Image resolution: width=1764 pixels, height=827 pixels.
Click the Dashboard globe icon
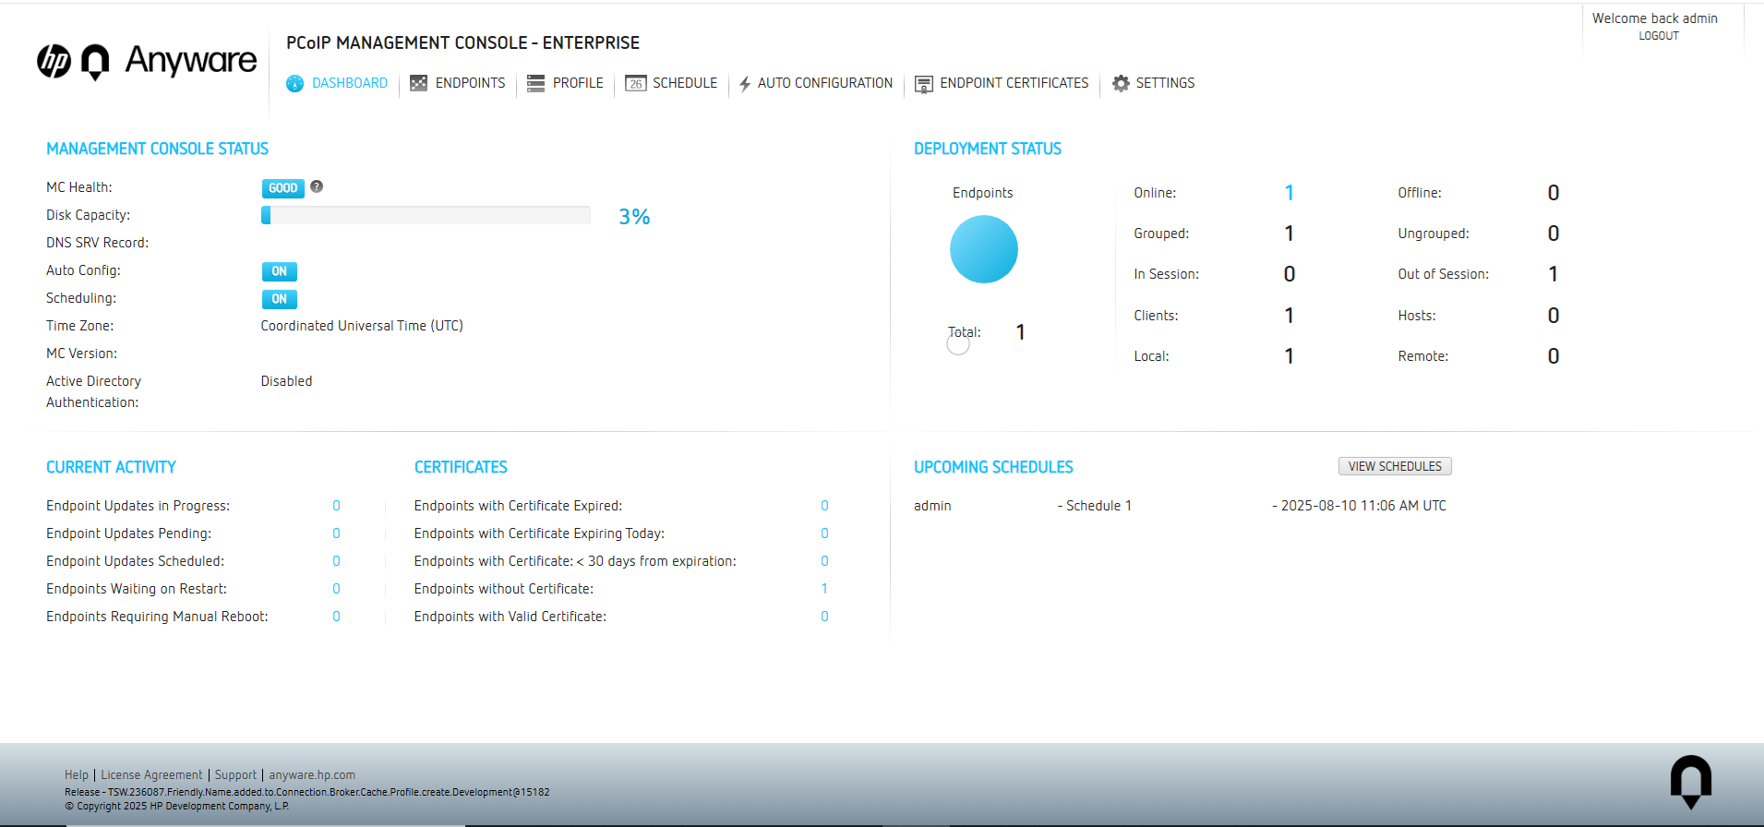tap(294, 83)
